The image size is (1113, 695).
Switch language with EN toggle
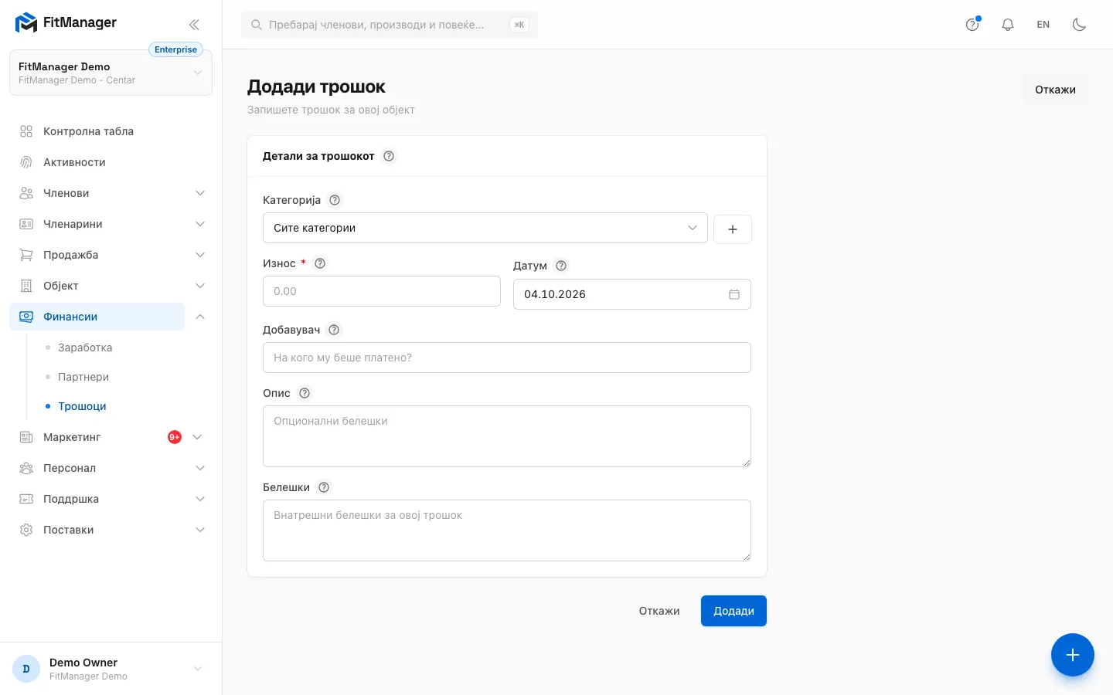(x=1043, y=25)
